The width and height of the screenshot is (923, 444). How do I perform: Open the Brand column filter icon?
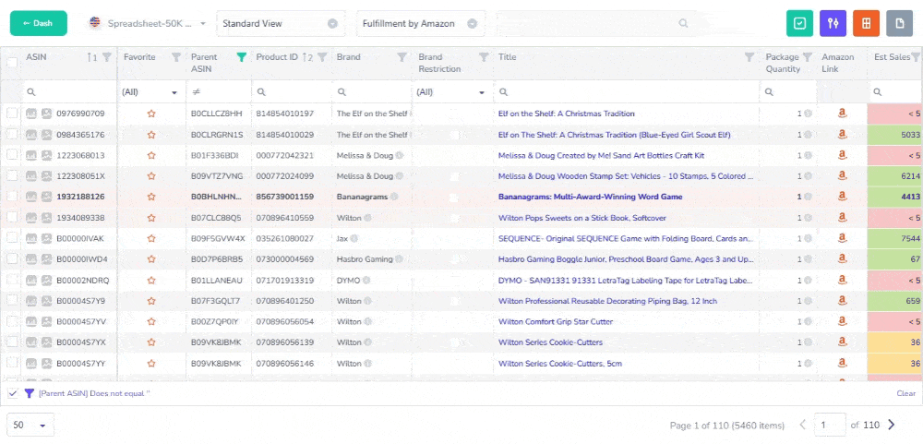(402, 57)
